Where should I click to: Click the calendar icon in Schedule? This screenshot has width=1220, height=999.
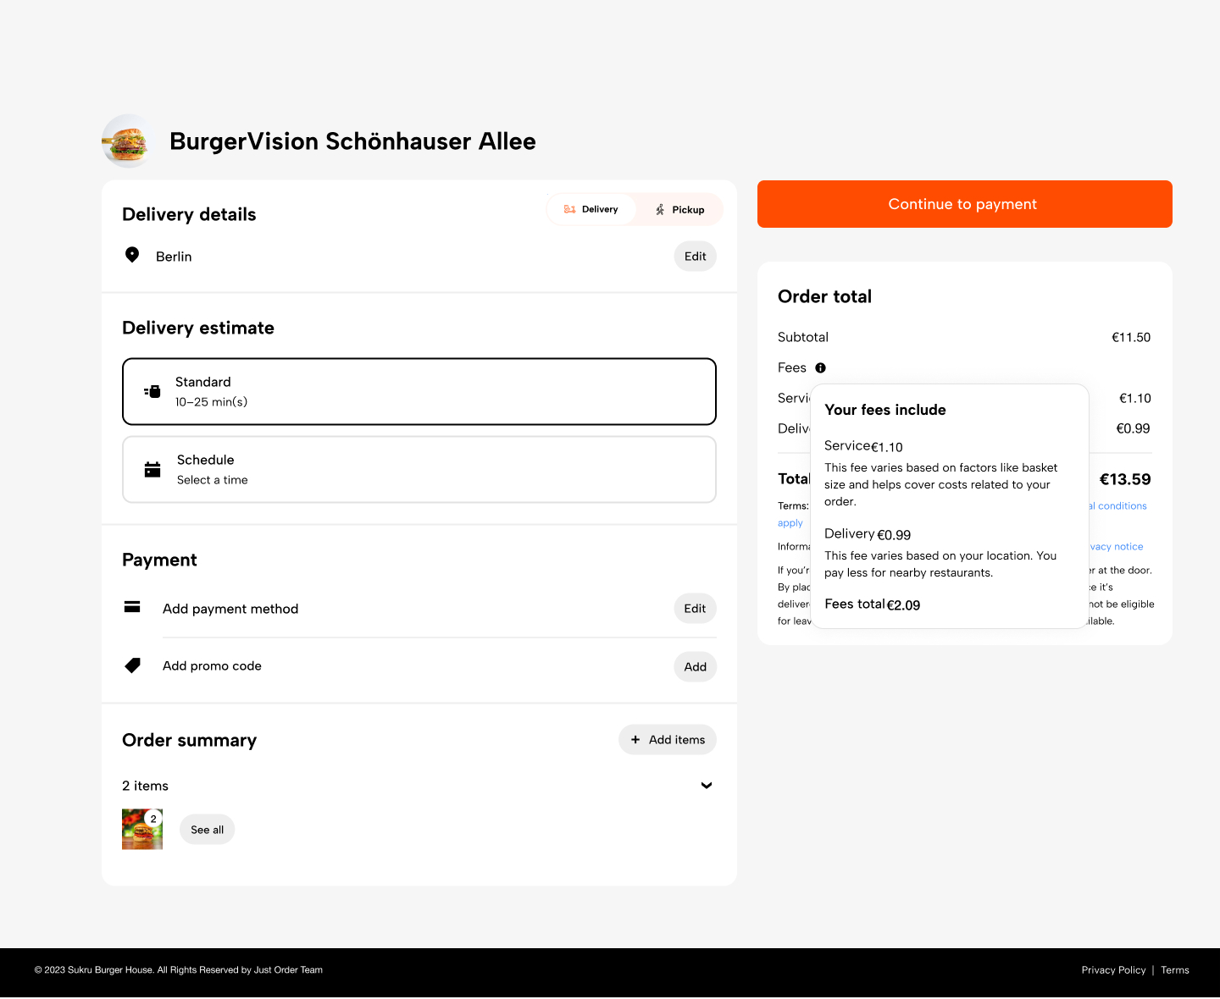pyautogui.click(x=152, y=470)
